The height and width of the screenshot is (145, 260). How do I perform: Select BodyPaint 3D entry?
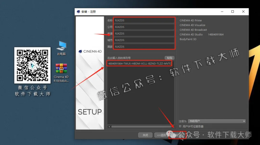pos(188,39)
